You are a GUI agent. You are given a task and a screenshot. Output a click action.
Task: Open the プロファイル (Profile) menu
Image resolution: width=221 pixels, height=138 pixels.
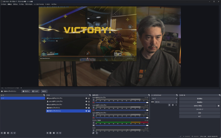click(29, 4)
